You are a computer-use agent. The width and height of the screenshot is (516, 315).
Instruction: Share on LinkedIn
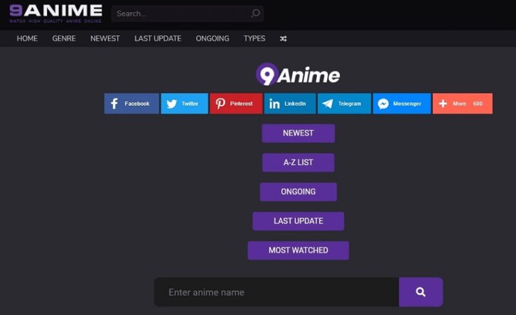(290, 104)
